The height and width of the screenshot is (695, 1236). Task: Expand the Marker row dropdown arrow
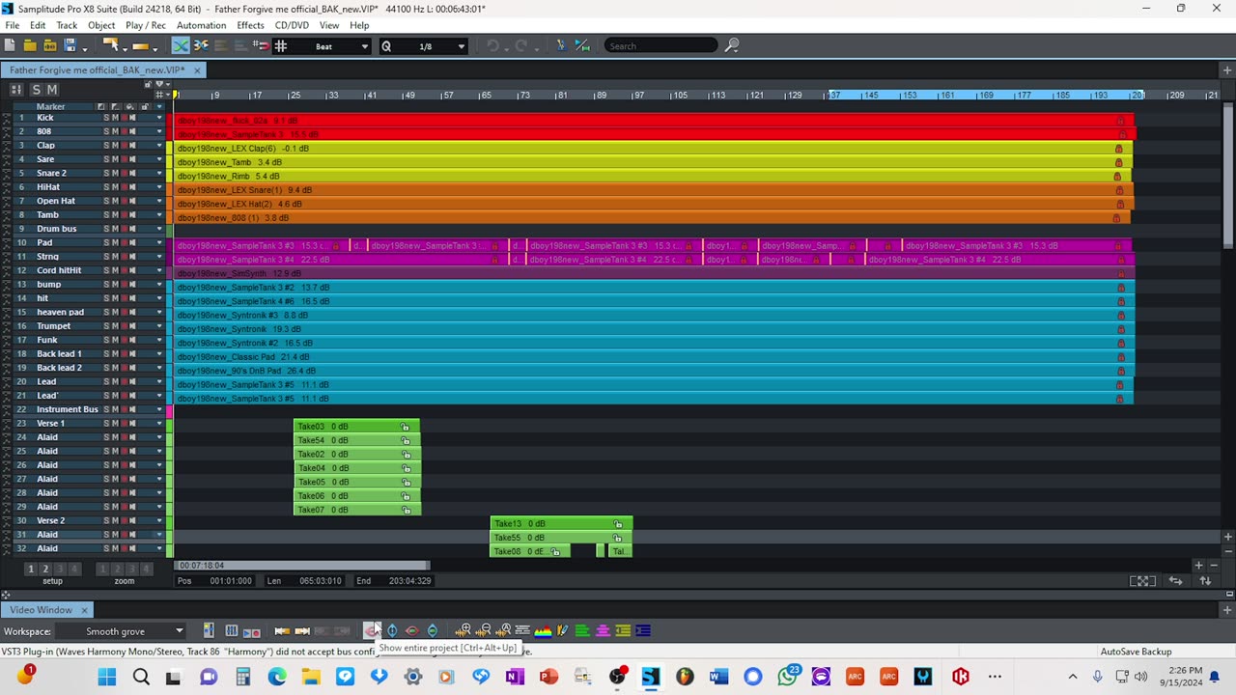[159, 106]
